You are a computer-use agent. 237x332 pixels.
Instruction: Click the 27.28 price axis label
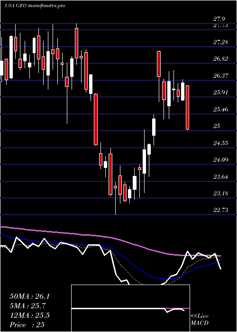click(220, 42)
